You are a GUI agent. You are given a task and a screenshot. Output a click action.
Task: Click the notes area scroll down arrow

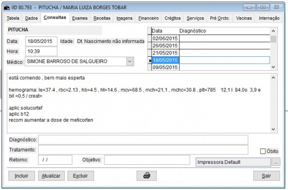coord(273,129)
